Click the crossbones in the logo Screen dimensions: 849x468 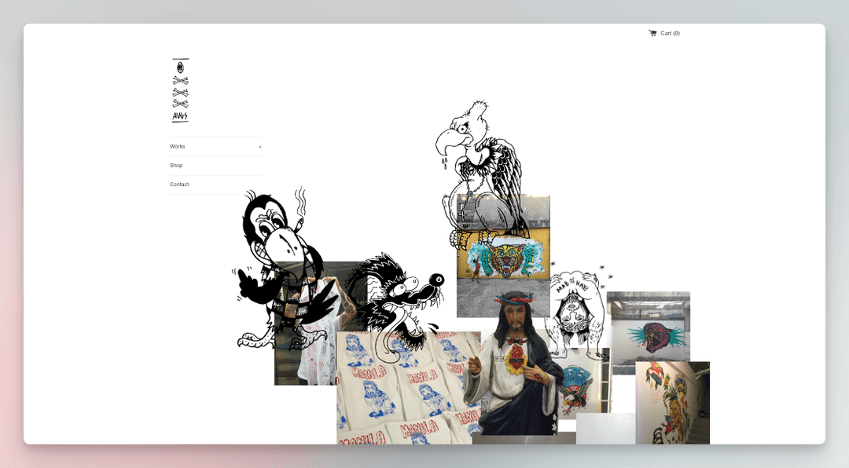[180, 92]
